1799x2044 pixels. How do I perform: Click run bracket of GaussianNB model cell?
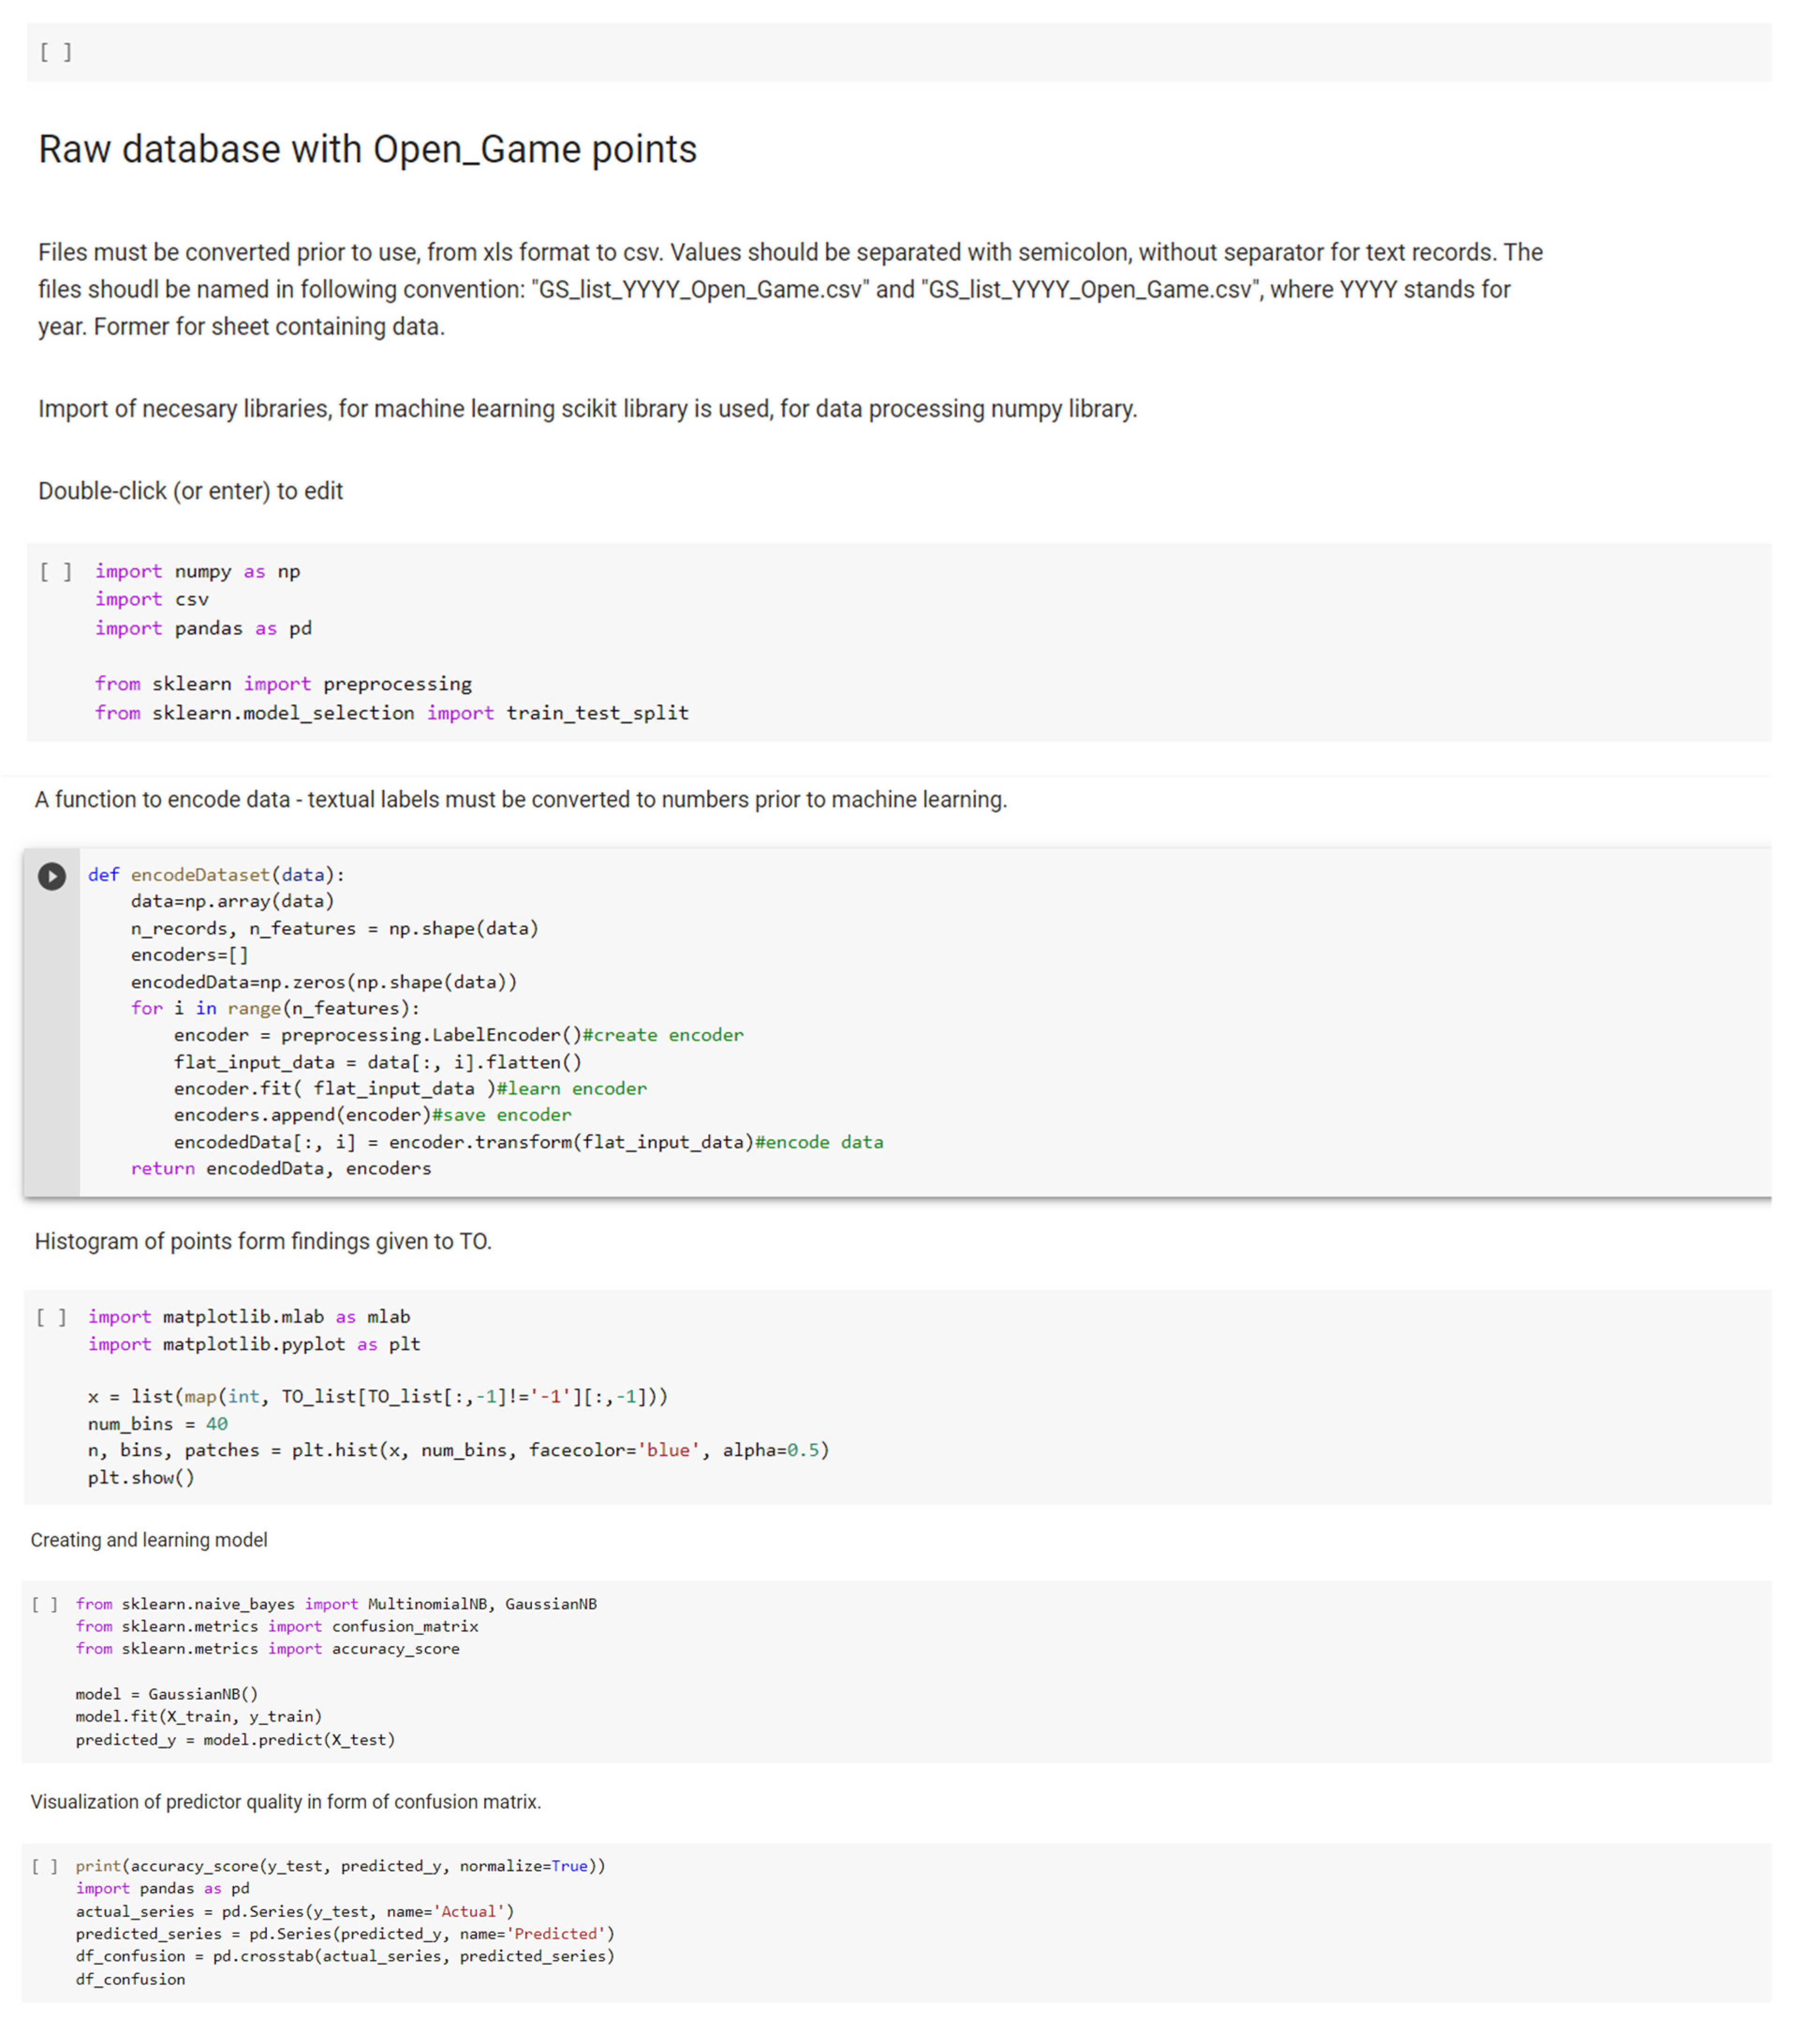coord(45,1604)
